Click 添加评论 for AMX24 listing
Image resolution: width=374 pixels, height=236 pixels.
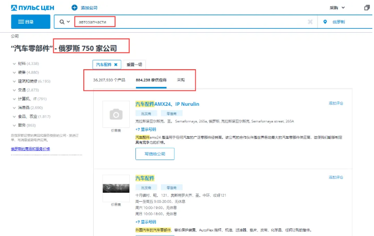tap(336, 103)
